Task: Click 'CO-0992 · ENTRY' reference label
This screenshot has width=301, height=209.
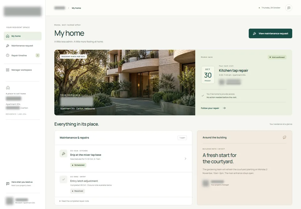Action: click(x=78, y=176)
